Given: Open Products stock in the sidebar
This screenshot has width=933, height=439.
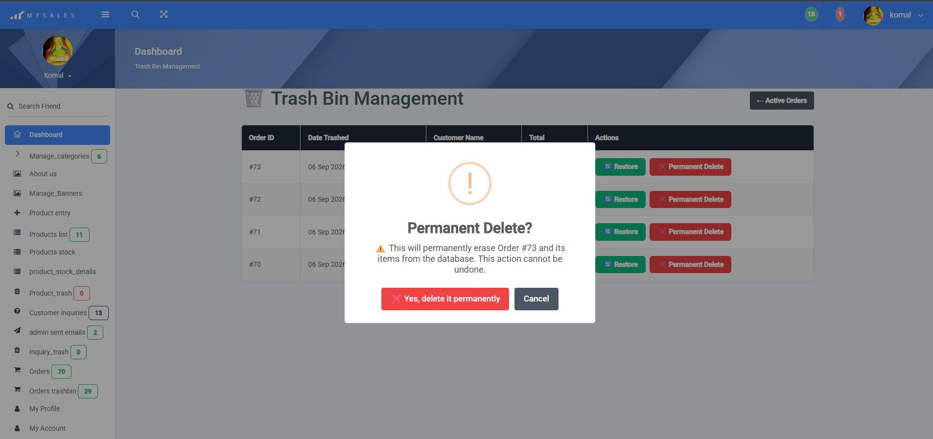Looking at the screenshot, I should (x=52, y=252).
